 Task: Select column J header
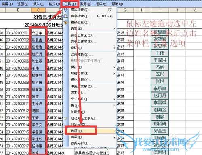coord(177,10)
